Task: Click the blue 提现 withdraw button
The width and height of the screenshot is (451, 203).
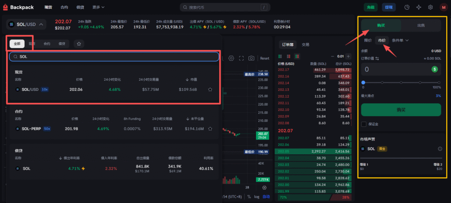Action: (389, 8)
